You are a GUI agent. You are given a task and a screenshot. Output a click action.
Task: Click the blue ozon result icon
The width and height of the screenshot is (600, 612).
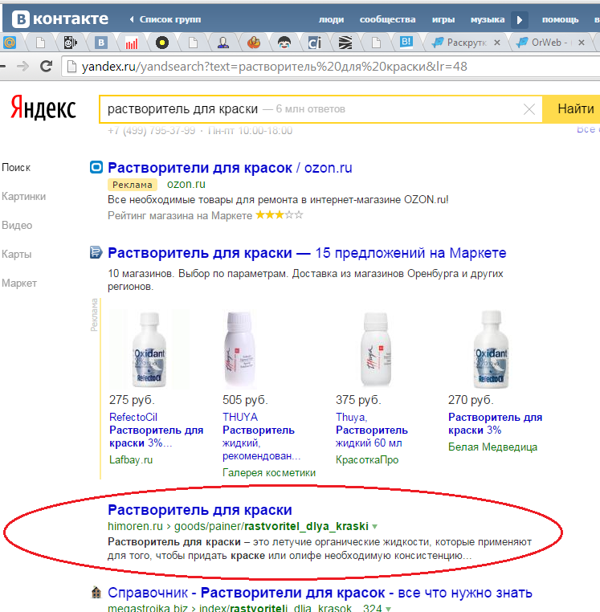pos(96,167)
